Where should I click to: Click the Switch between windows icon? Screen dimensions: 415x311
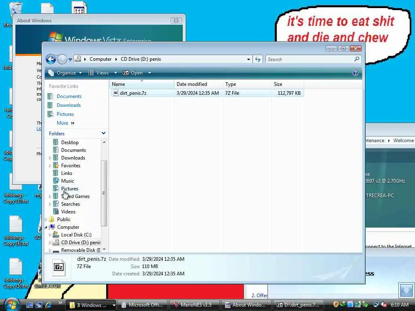tap(39, 305)
